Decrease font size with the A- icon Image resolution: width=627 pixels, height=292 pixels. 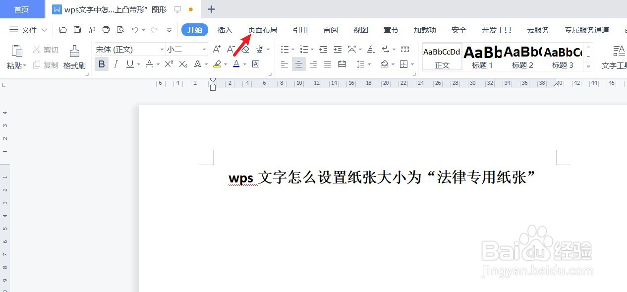tap(230, 49)
